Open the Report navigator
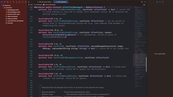173x97 pixels. click(x=25, y=2)
